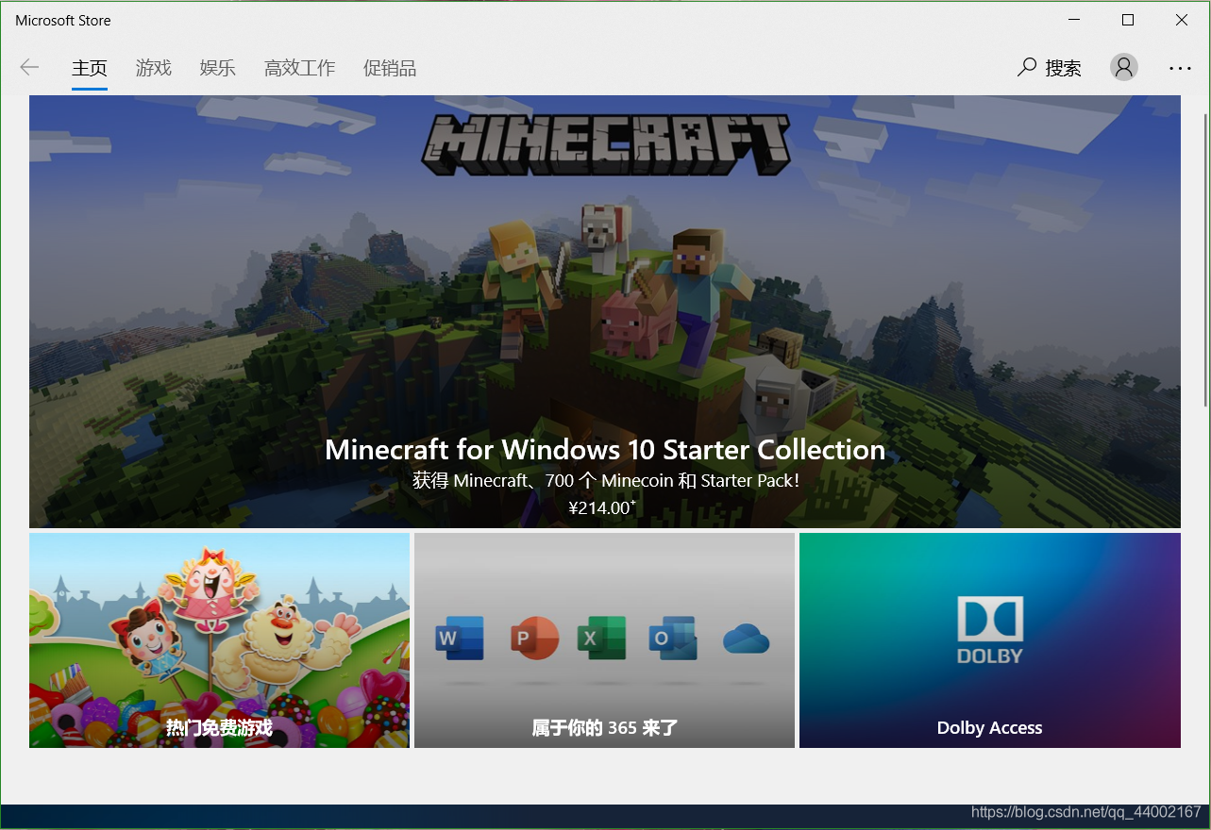Click the 获得 Minecraft、700 个 Minecoin subtitle
Image resolution: width=1211 pixels, height=830 pixels.
(605, 480)
